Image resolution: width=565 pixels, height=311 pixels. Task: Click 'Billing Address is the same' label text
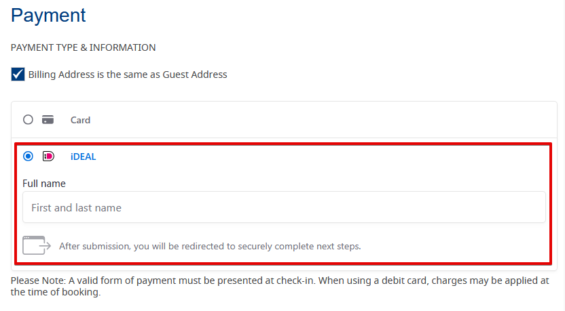[128, 75]
